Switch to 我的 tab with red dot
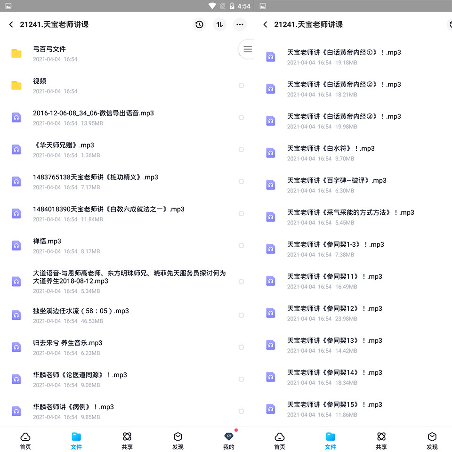Screen dimensions: 452x452 pyautogui.click(x=229, y=441)
